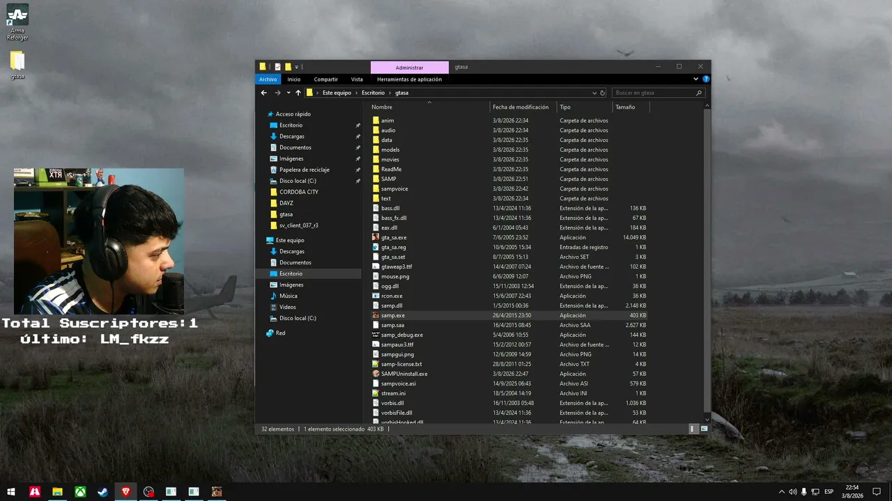The height and width of the screenshot is (501, 892).
Task: Select the gta_sa.exe application icon
Action: coord(376,237)
